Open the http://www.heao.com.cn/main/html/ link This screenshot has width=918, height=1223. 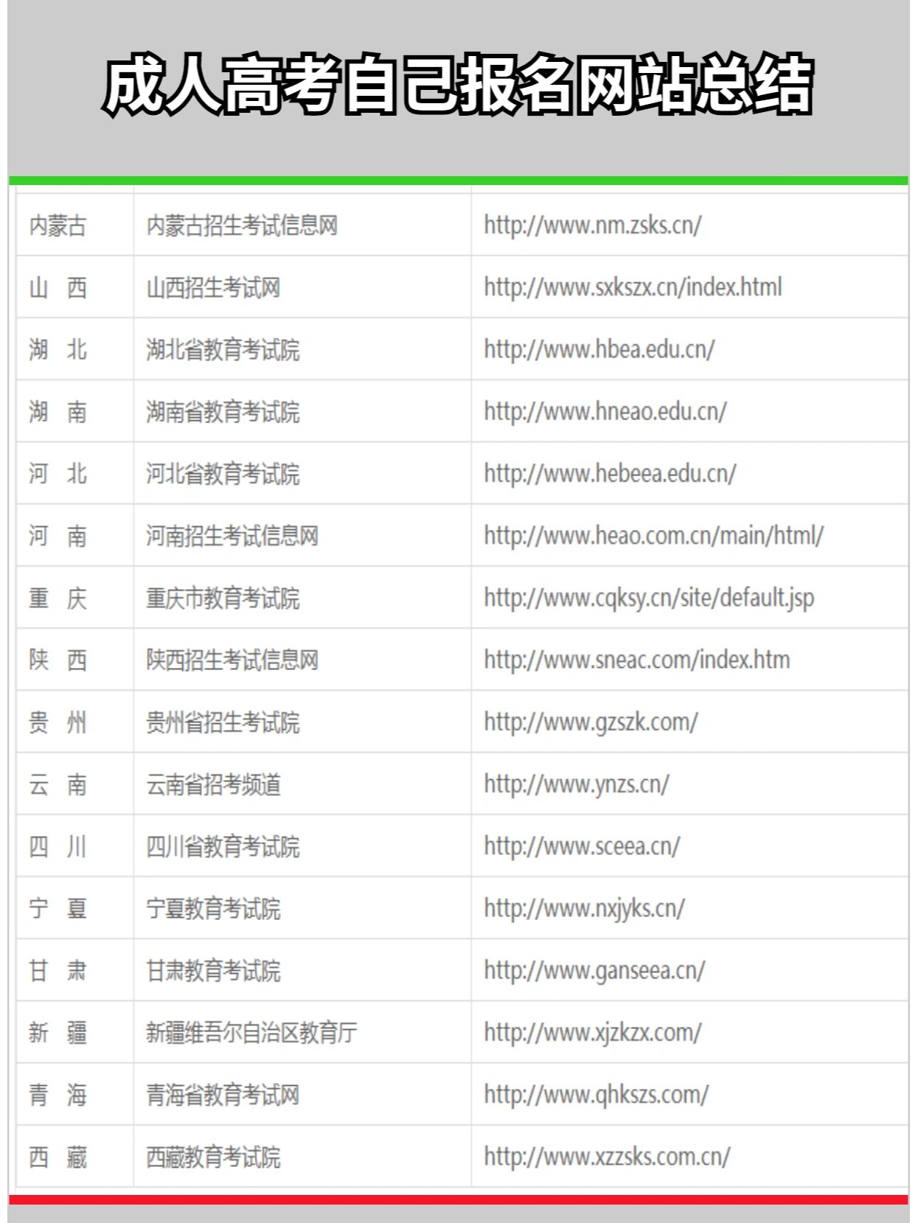(x=654, y=535)
